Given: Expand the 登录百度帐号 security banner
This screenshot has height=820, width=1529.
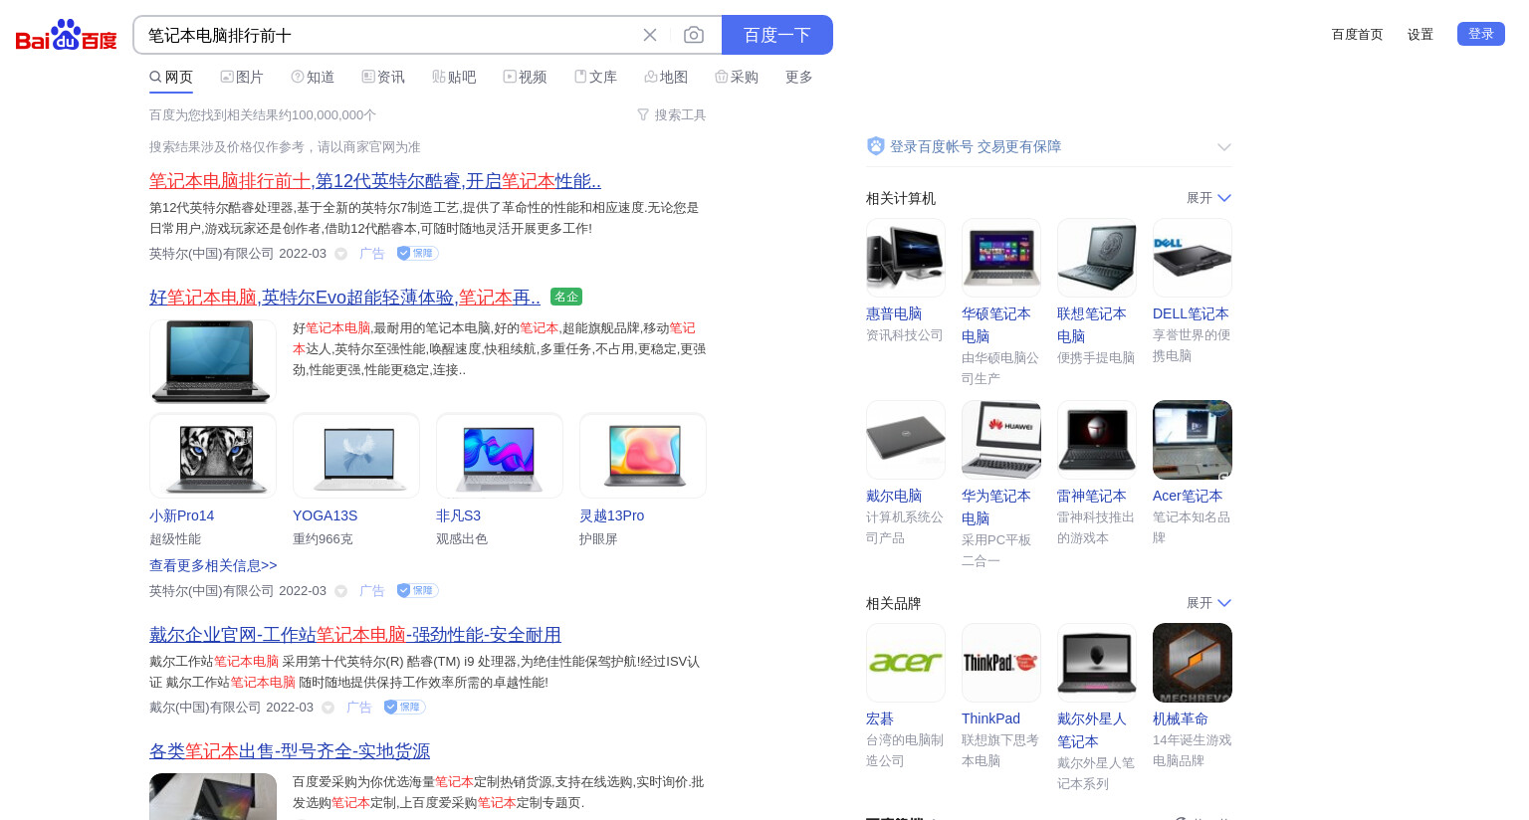Looking at the screenshot, I should click(x=1224, y=147).
